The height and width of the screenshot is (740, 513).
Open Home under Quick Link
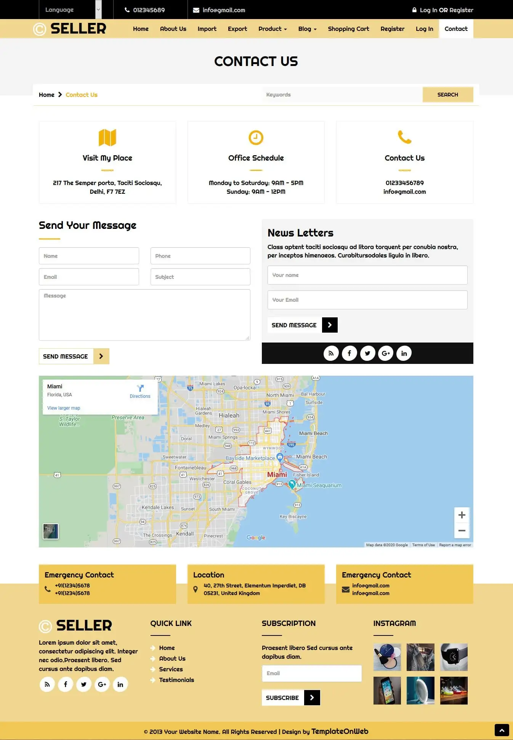(x=167, y=648)
